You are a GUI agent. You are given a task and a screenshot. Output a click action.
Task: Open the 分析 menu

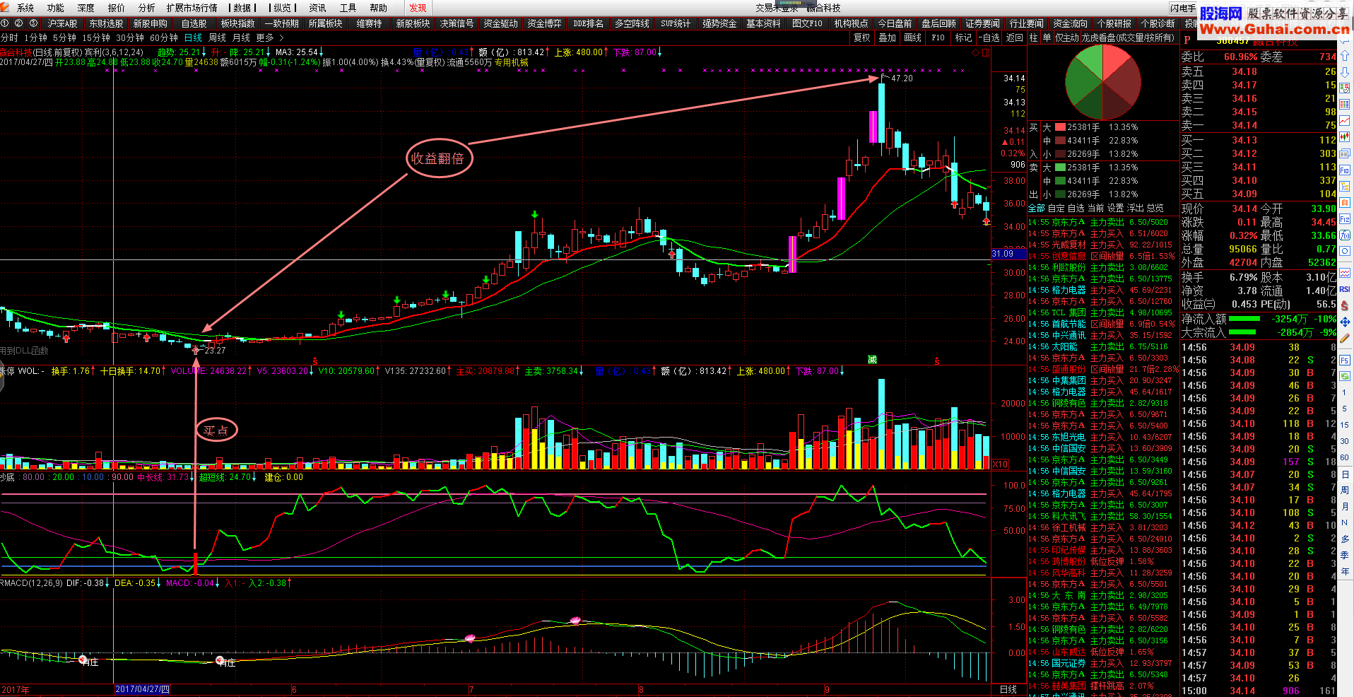point(146,8)
